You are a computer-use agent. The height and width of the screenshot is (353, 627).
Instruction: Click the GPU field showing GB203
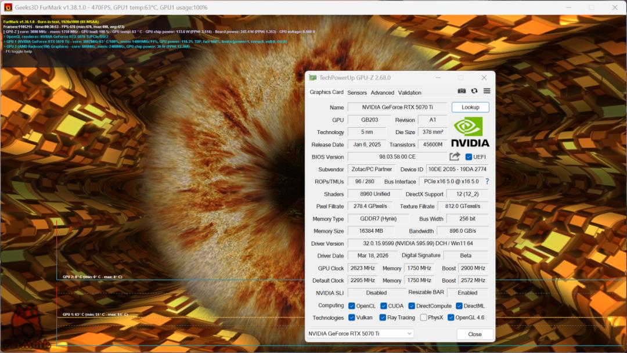[369, 120]
